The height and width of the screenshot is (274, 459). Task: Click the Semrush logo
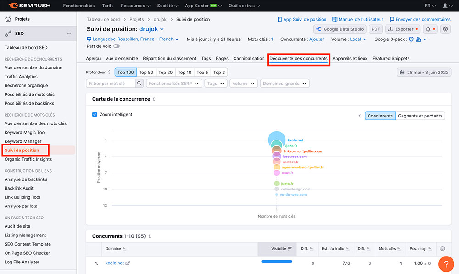pos(29,6)
